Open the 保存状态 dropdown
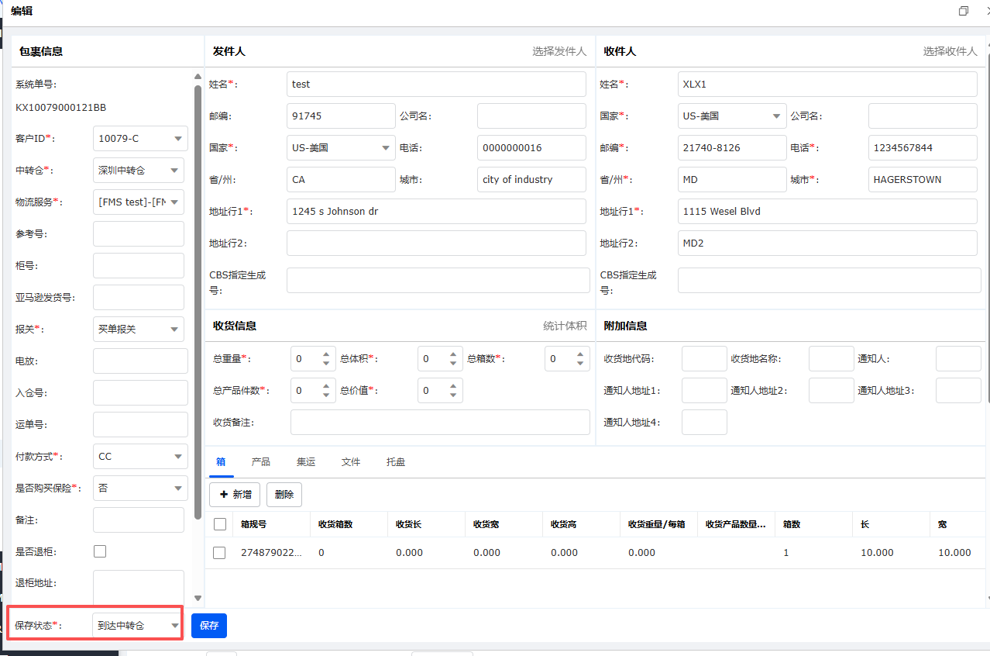The width and height of the screenshot is (990, 656). click(x=138, y=625)
